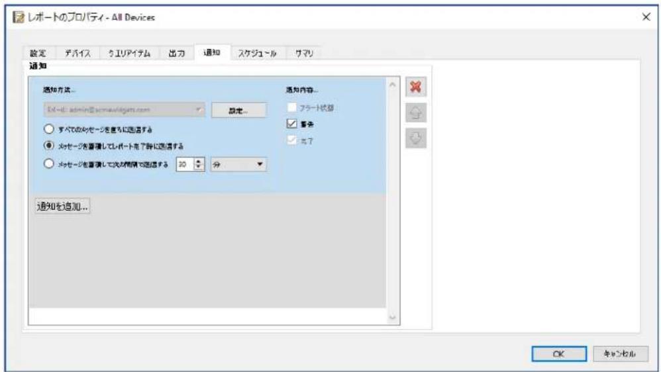
Task: Select 'send all messages immediately' radio button
Action: [49, 129]
